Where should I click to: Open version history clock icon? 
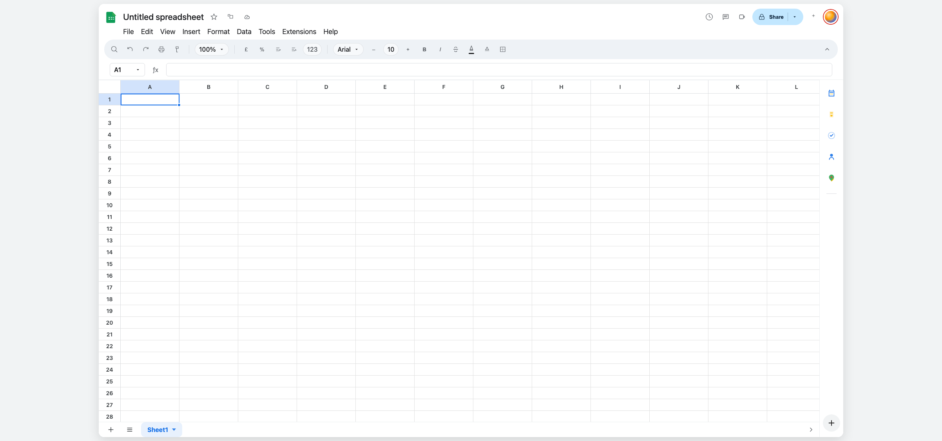pos(709,17)
